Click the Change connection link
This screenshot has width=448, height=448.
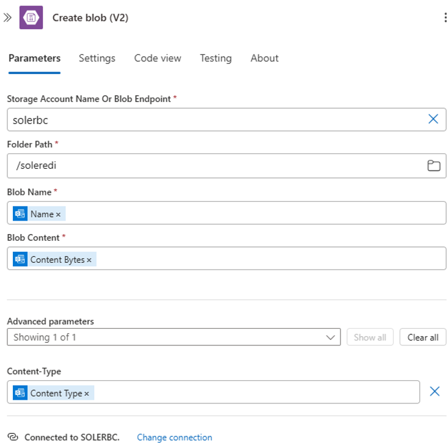[x=174, y=437]
